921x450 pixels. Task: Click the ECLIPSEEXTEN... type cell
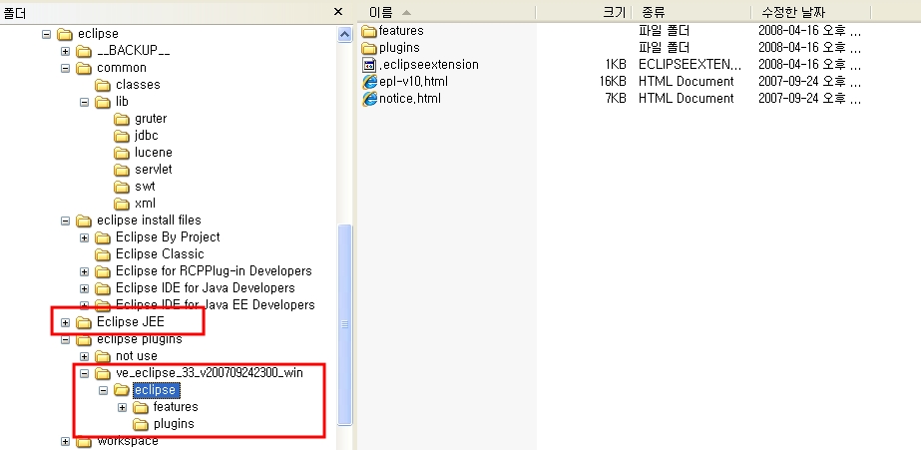pyautogui.click(x=690, y=65)
